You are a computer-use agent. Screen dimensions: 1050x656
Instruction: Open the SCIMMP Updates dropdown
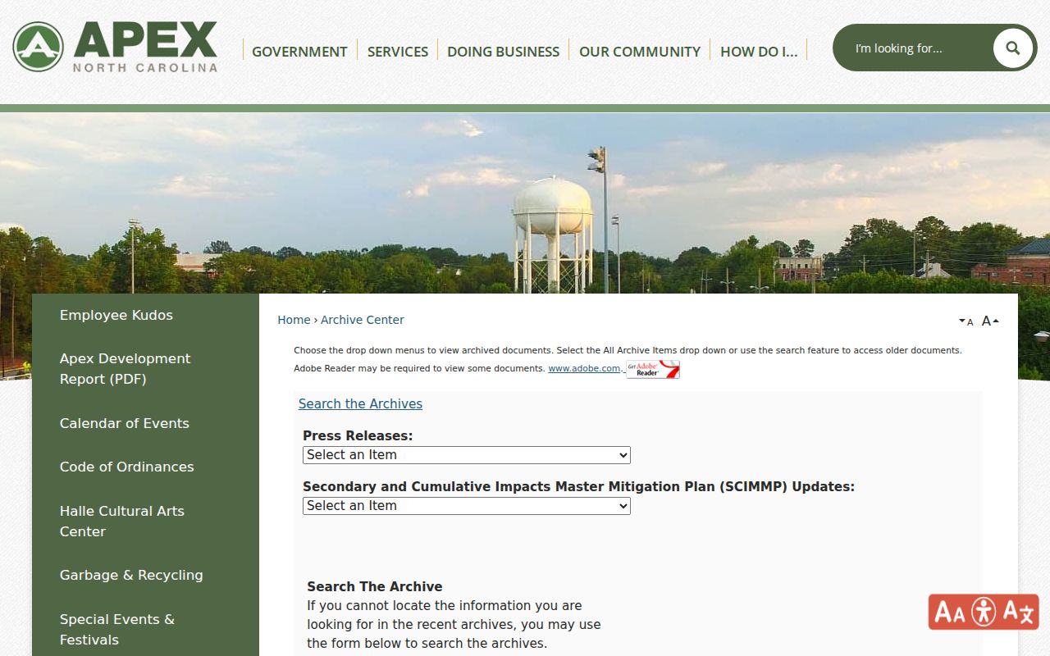click(x=467, y=506)
